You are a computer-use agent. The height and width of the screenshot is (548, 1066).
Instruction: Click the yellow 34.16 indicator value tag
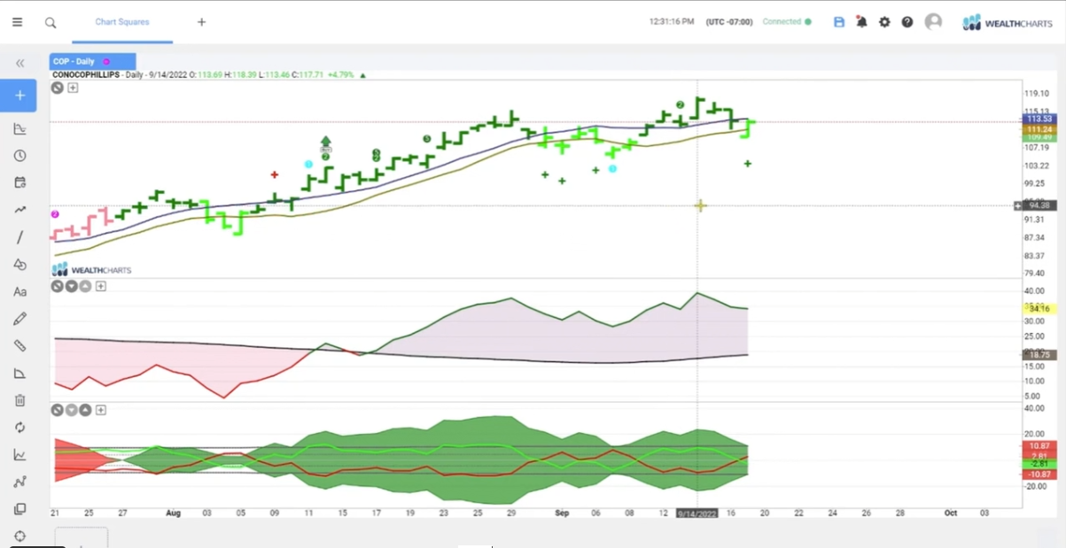pos(1038,308)
